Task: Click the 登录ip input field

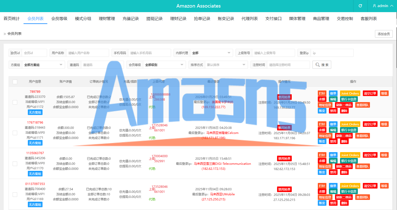Action: point(332,53)
